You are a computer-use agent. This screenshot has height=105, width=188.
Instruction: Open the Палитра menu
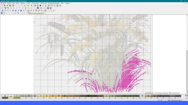[23, 3]
